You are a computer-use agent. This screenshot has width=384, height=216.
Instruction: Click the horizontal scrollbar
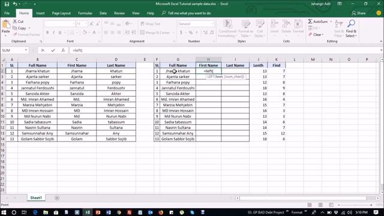pos(302,198)
